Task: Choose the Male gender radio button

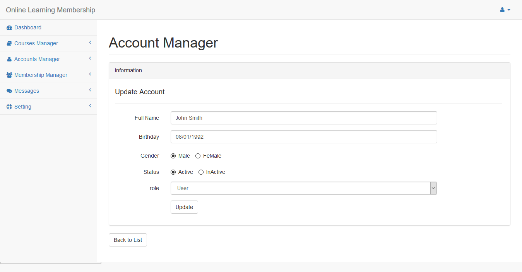Action: click(173, 156)
